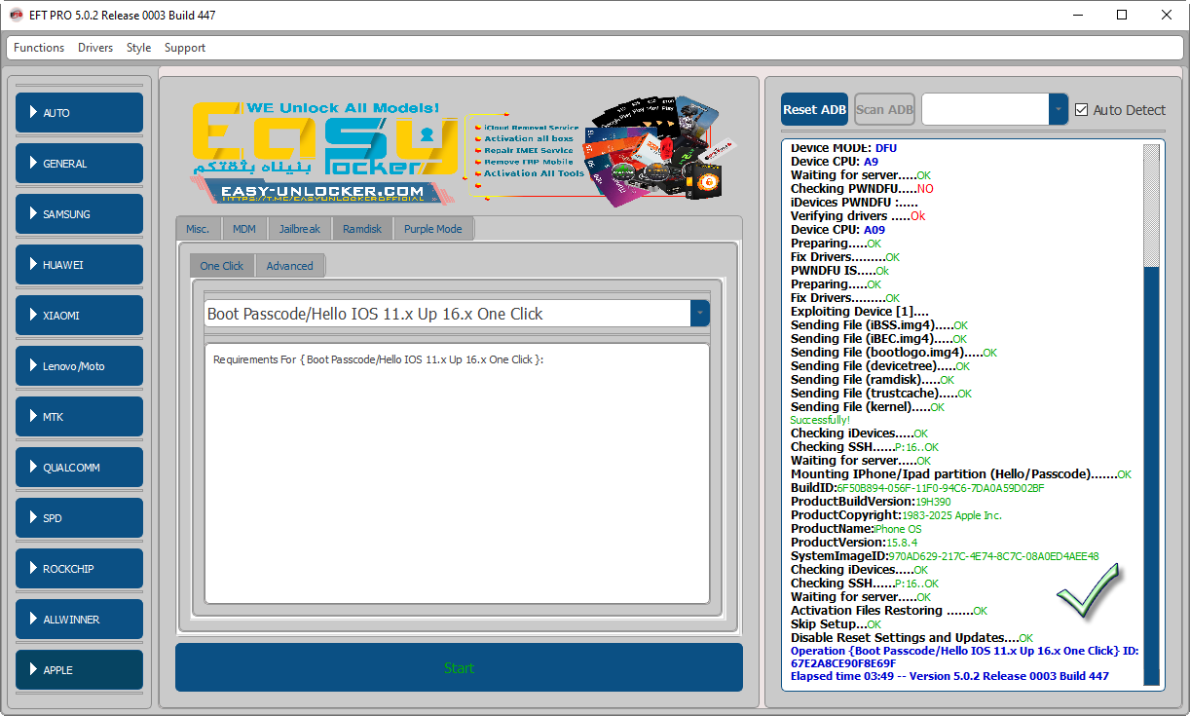The height and width of the screenshot is (716, 1190).
Task: Select the HUAWEI section
Action: tap(79, 265)
